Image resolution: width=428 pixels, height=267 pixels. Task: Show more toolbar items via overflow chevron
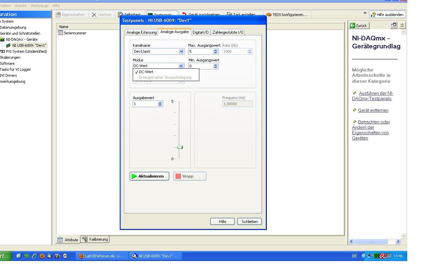click(365, 13)
